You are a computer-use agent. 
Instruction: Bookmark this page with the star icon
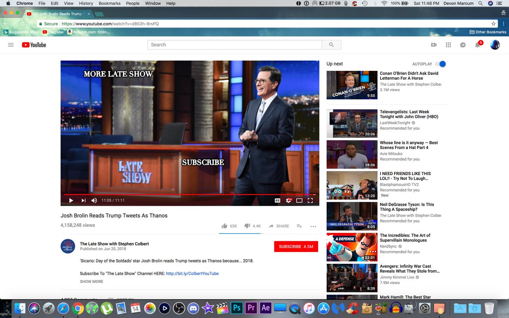pos(494,24)
